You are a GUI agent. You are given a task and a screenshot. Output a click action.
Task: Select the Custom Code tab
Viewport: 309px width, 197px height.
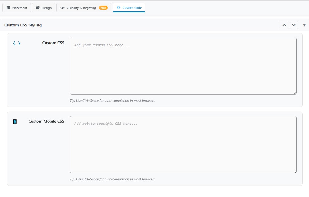pos(129,8)
